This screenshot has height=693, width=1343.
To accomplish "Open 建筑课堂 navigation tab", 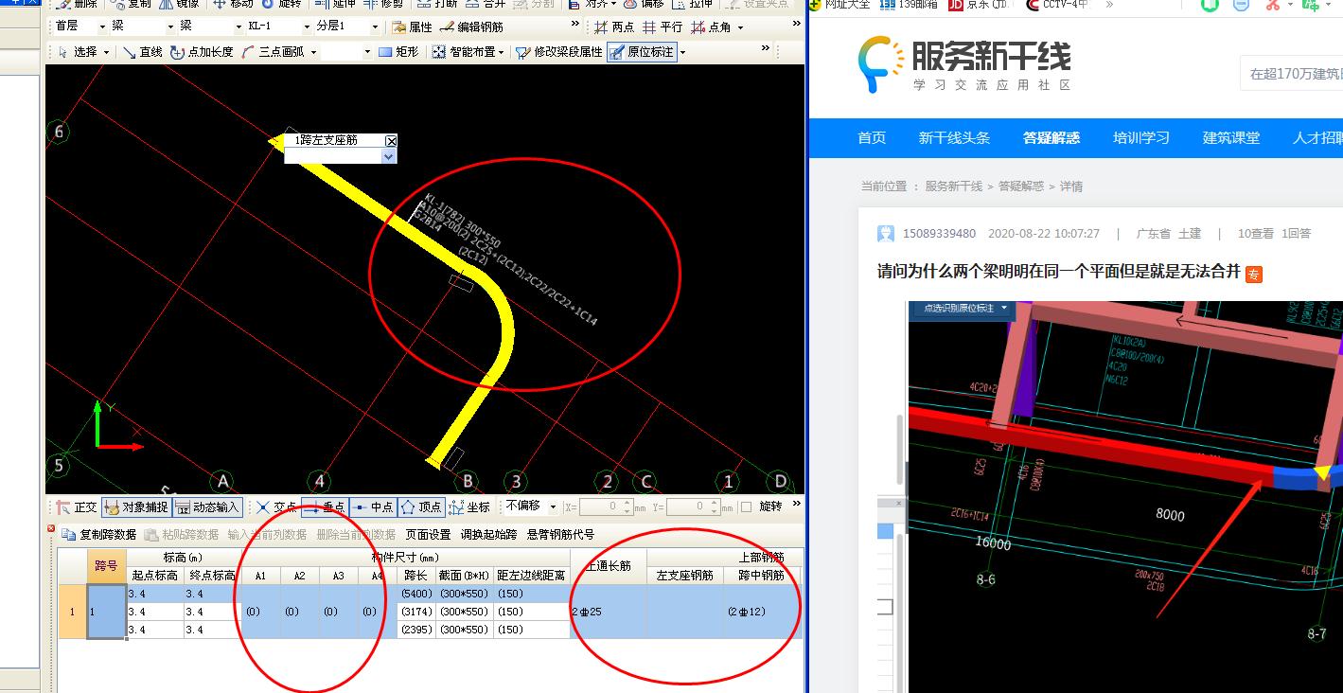I will tap(1231, 137).
